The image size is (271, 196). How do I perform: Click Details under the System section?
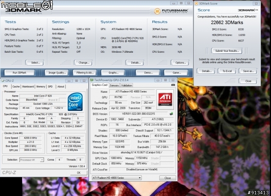135,63
